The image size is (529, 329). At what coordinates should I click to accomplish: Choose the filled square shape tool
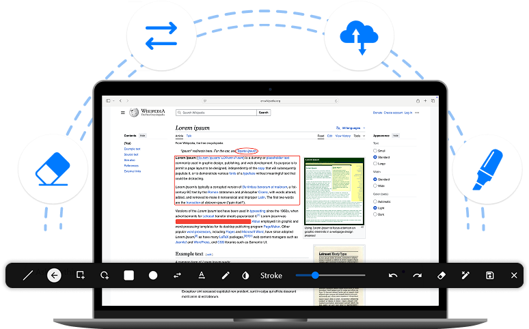[x=128, y=276]
